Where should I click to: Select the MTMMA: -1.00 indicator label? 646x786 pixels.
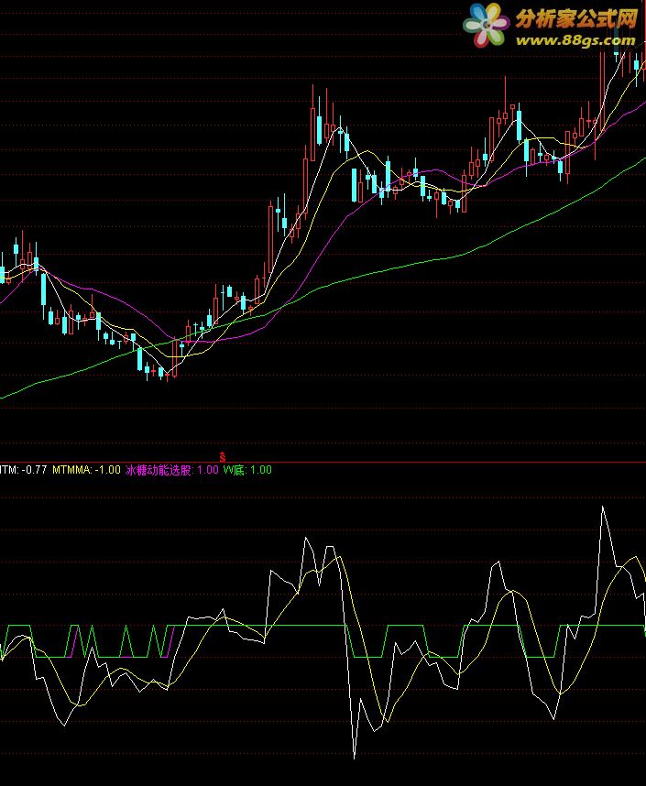coord(86,470)
